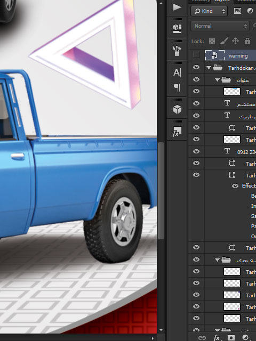Hide the عنوان group
256x341 pixels.
pyautogui.click(x=196, y=79)
